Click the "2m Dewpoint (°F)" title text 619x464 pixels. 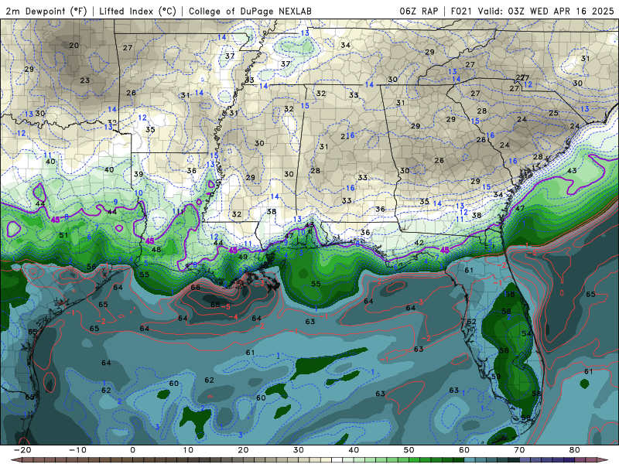[x=46, y=11]
